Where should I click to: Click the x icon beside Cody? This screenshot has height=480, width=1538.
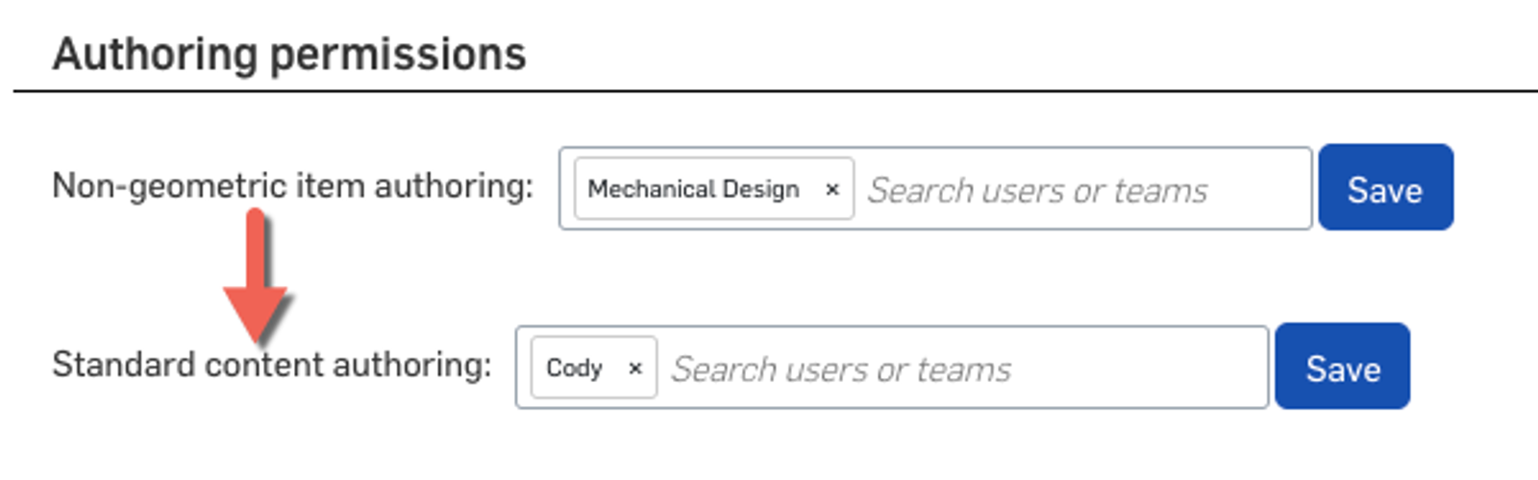[x=634, y=369]
